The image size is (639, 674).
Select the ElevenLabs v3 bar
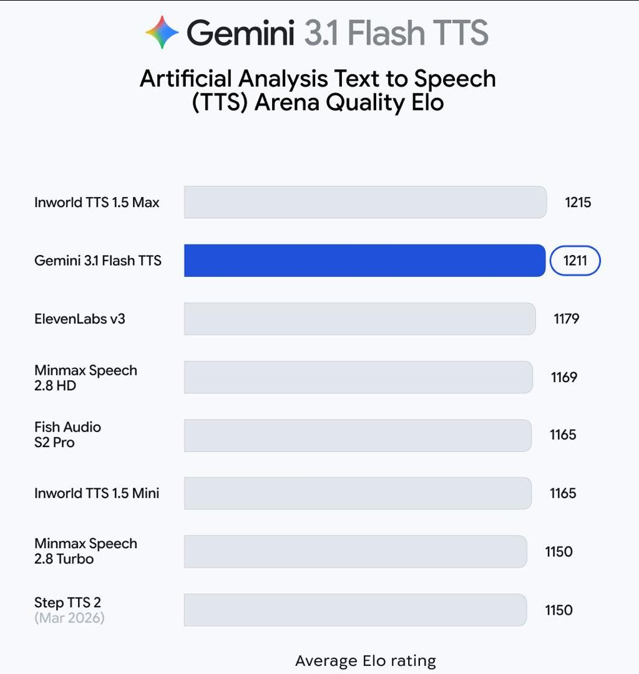point(359,319)
